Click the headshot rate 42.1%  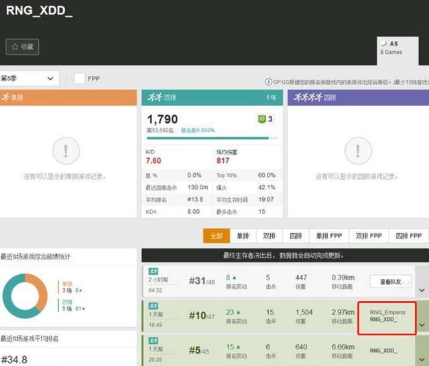(x=267, y=188)
